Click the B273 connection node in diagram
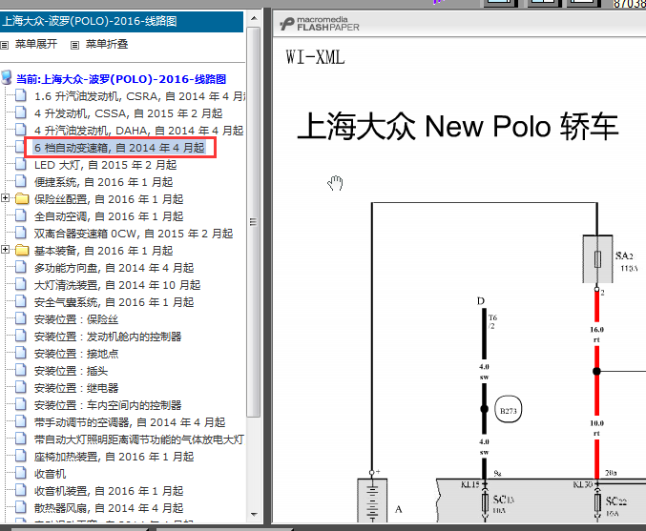The image size is (646, 531). coord(508,410)
